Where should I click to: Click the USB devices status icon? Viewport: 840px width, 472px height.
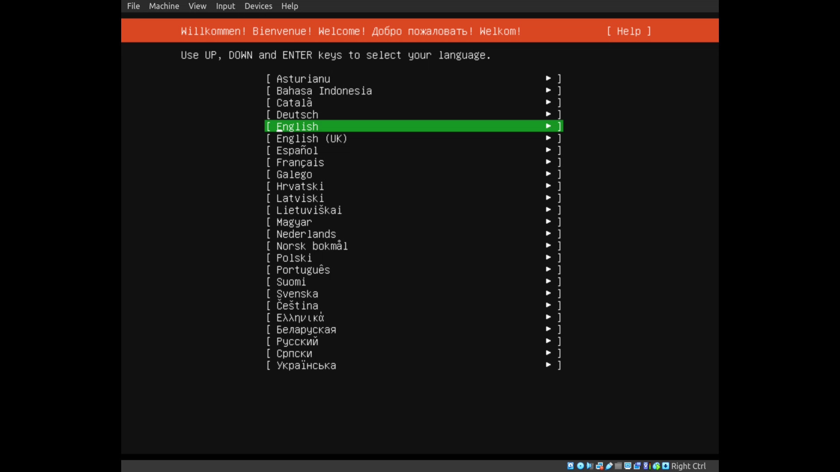point(609,466)
